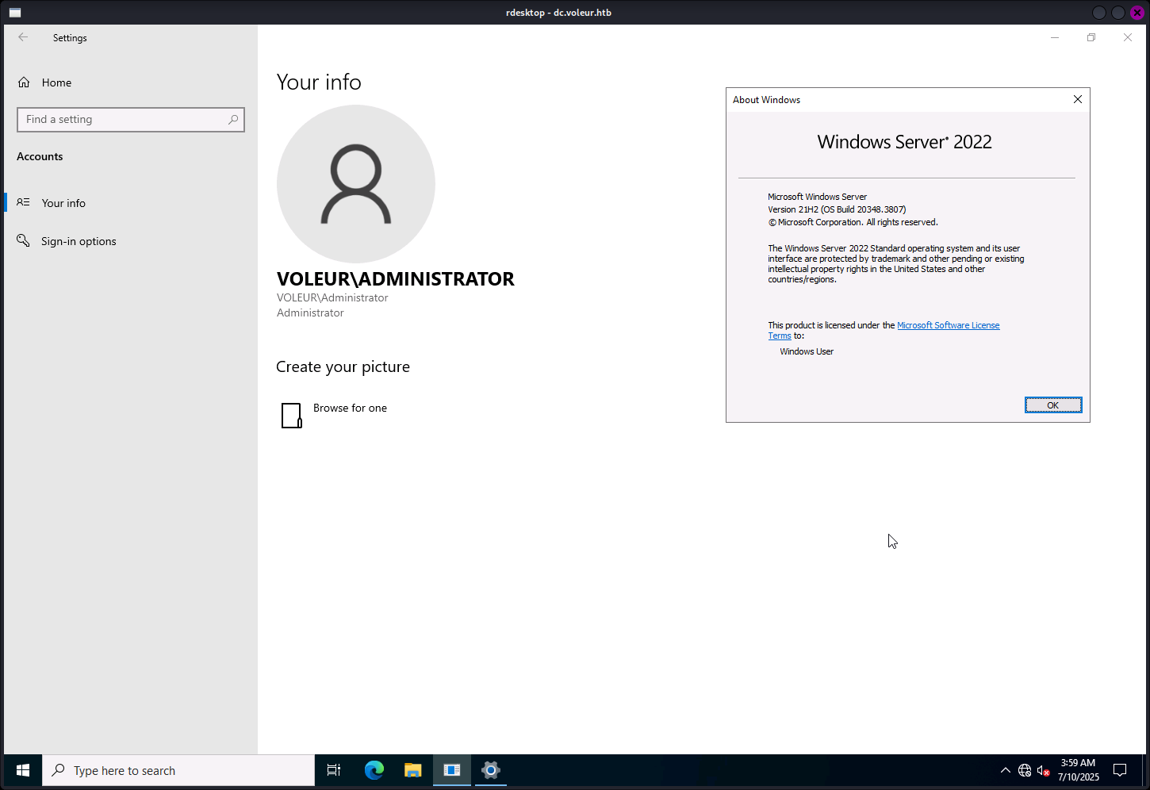Close the About Windows dialog

(1078, 99)
